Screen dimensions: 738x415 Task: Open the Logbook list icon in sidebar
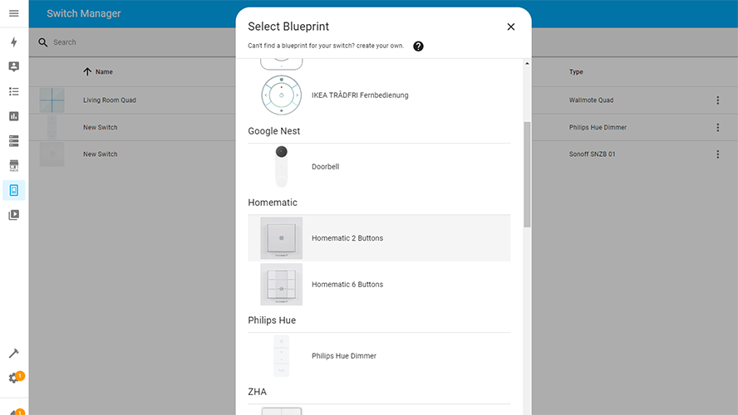point(13,91)
